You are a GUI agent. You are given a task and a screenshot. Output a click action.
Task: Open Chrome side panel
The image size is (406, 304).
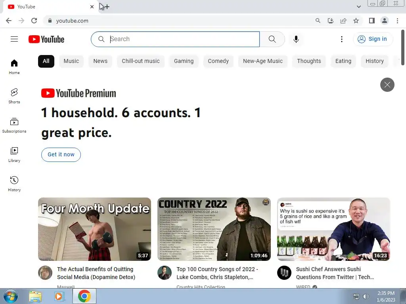click(x=372, y=21)
